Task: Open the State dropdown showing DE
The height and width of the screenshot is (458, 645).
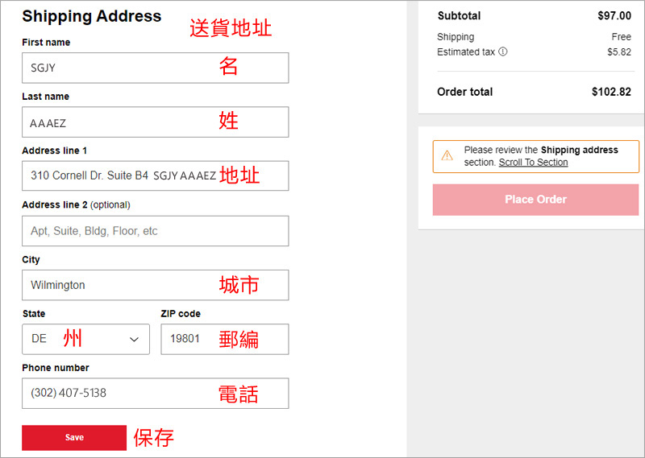Action: pyautogui.click(x=85, y=339)
